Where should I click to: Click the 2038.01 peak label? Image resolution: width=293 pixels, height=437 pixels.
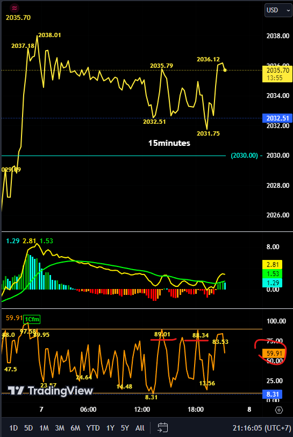tap(49, 35)
